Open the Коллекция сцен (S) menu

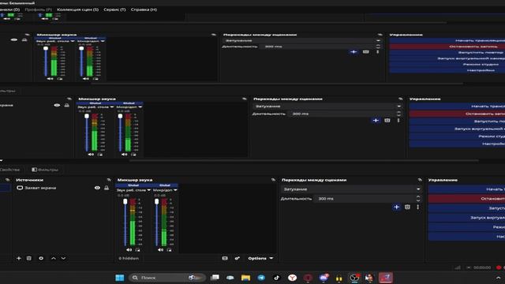click(x=77, y=9)
